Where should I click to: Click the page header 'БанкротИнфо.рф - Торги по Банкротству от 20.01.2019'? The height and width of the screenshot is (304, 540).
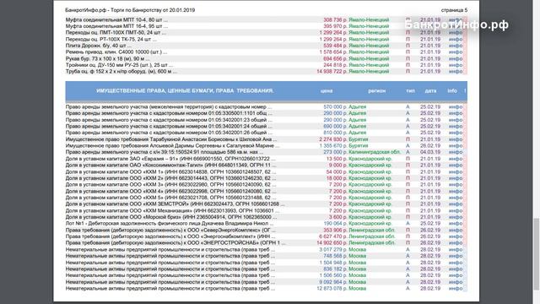click(x=130, y=10)
